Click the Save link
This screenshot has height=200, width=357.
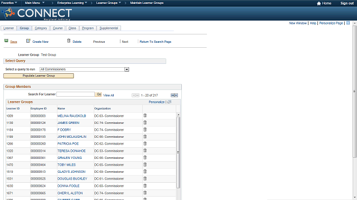pyautogui.click(x=13, y=42)
